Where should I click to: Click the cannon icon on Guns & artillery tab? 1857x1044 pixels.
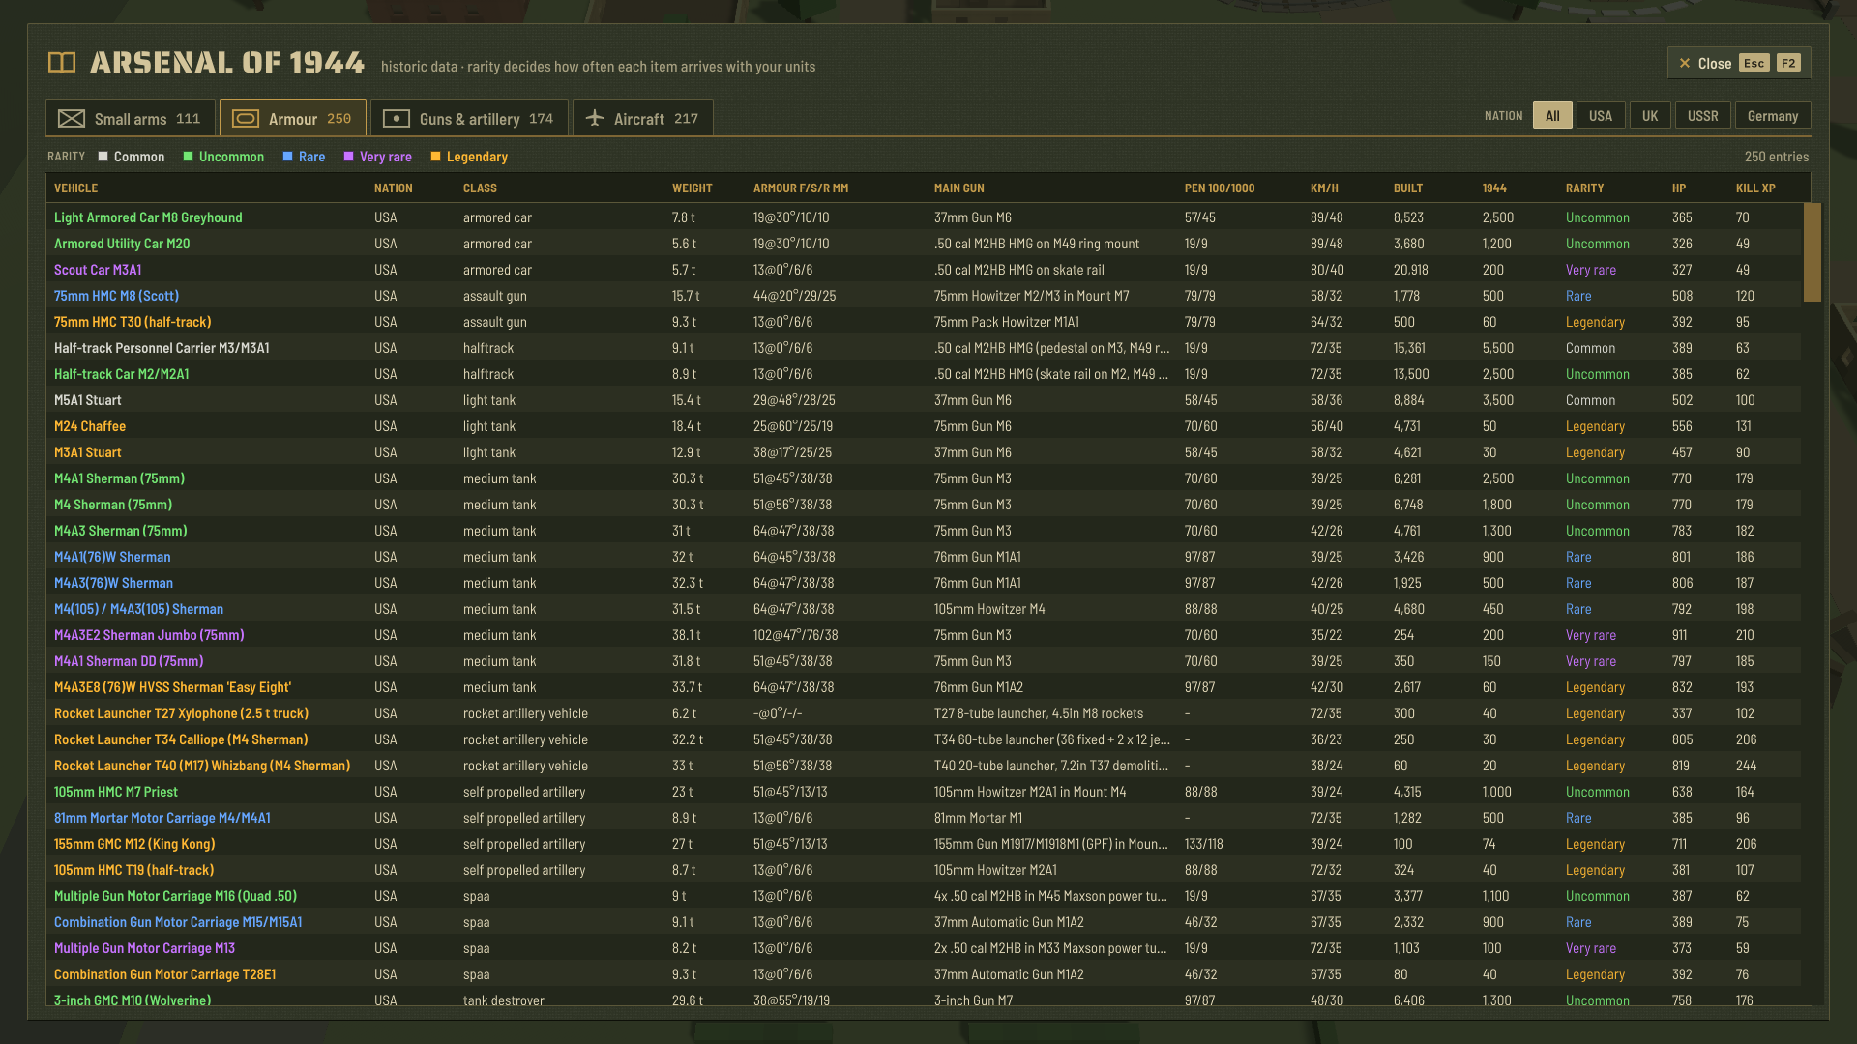[x=397, y=119]
